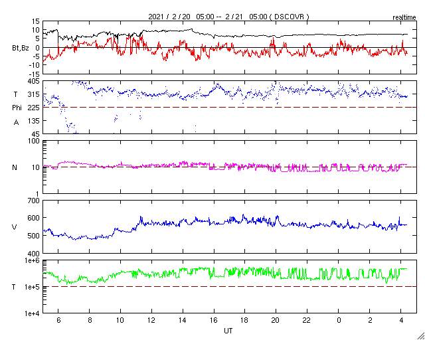Select the "45" tick of the angle panel
The width and height of the screenshot is (425, 340).
[x=35, y=133]
